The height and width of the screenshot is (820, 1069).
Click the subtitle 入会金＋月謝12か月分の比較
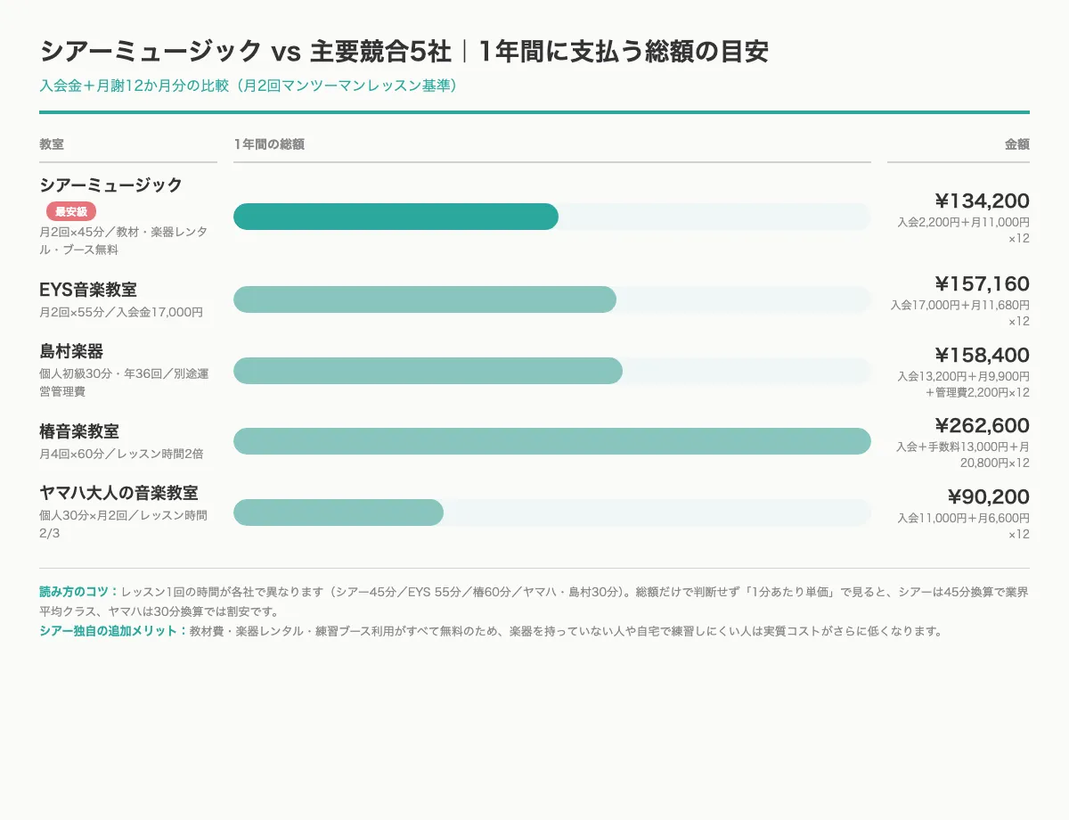249,86
